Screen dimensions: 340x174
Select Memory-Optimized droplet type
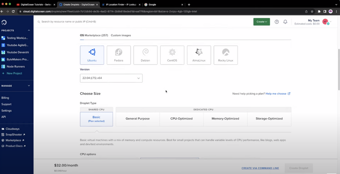pos(225,119)
